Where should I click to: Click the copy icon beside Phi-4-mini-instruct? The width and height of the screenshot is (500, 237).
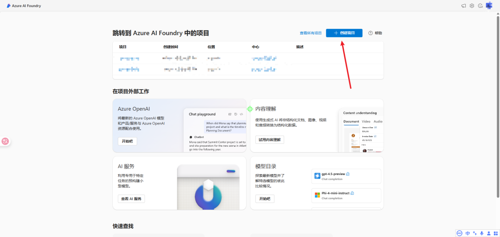353,193
